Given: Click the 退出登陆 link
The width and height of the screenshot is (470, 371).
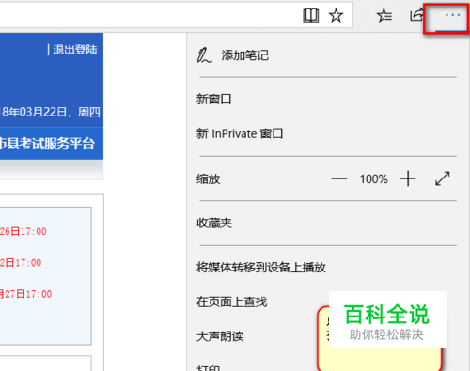Looking at the screenshot, I should (75, 50).
